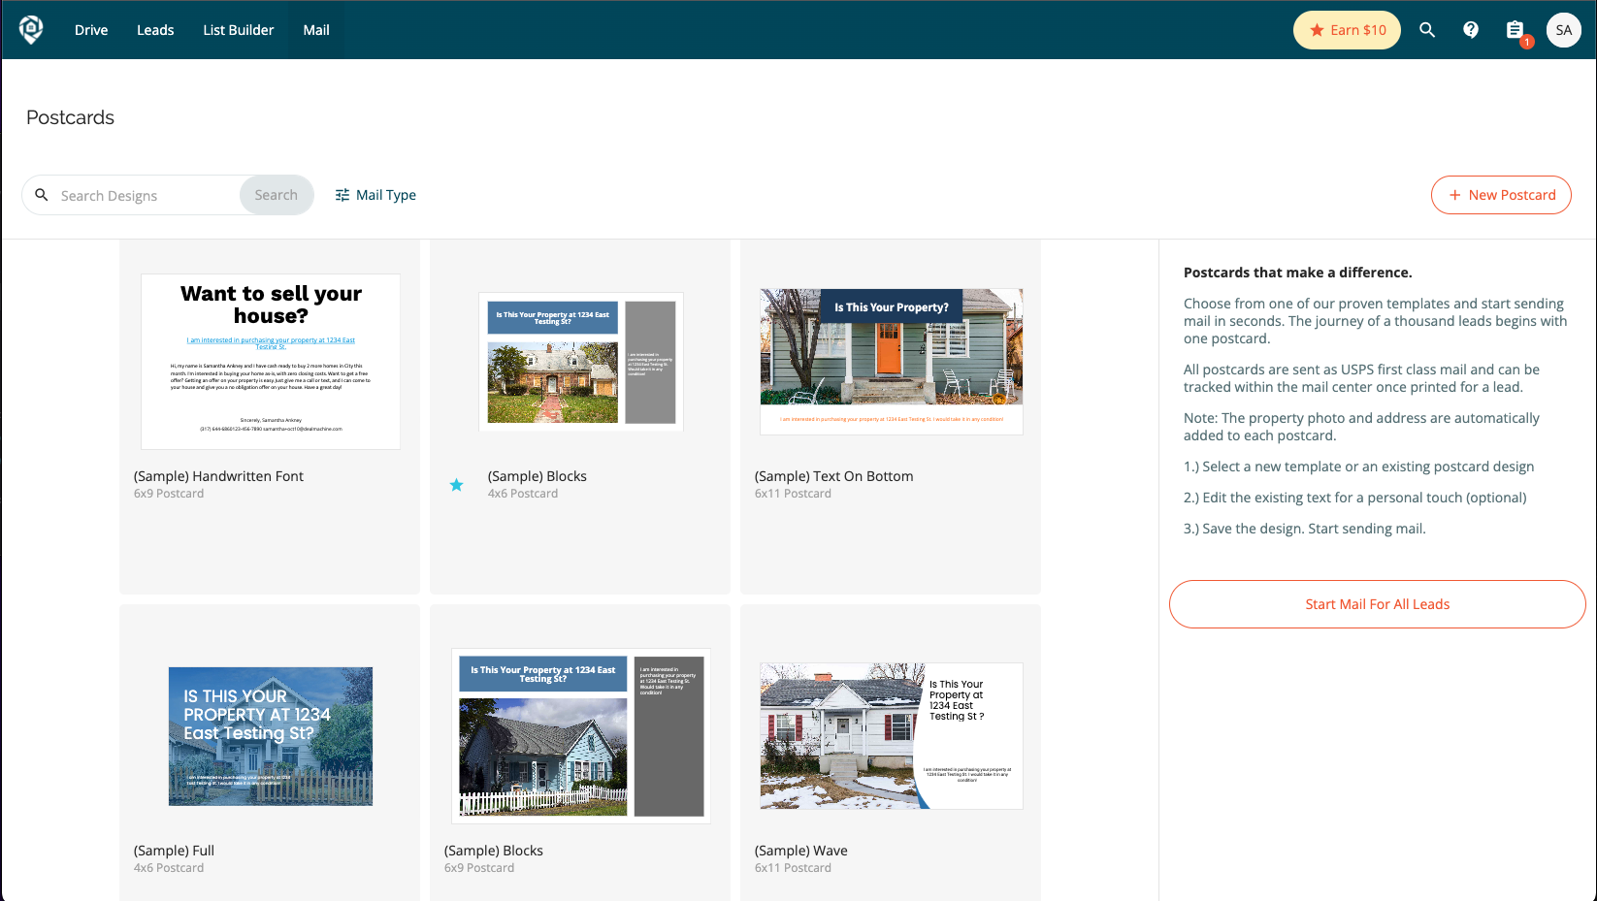Viewport: 1597px width, 901px height.
Task: Open search with the magnifier icon in header
Action: pos(1426,30)
